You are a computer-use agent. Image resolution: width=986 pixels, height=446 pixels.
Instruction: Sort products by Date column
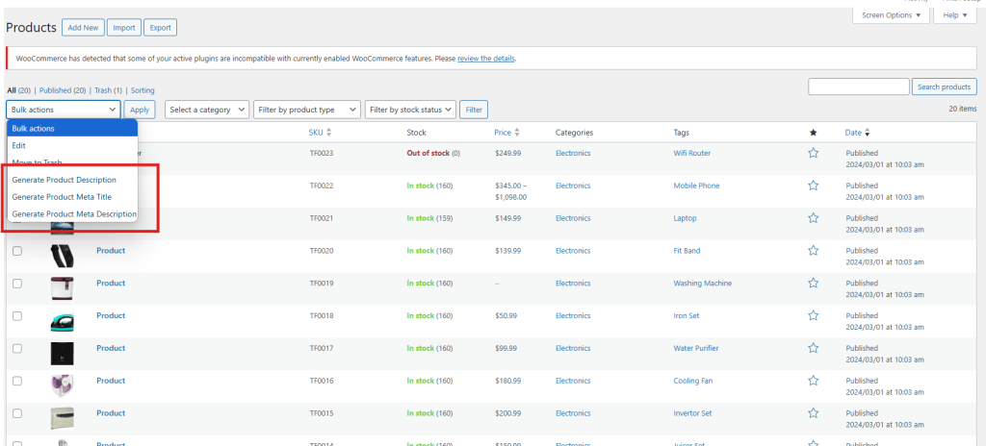[x=857, y=133]
